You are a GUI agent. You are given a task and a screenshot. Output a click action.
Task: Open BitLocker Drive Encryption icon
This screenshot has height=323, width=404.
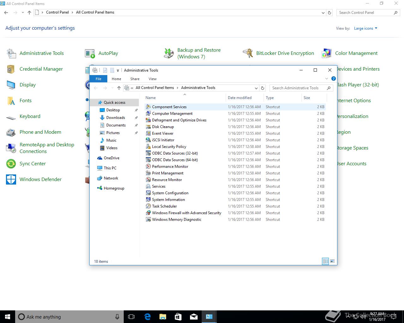click(248, 53)
